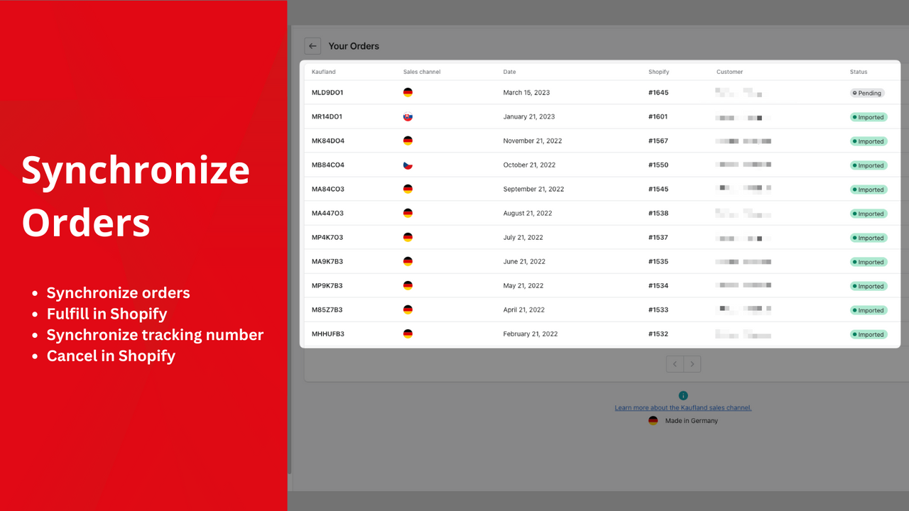The width and height of the screenshot is (909, 511).
Task: Click the Slovakian flag on order MR14DO1
Action: click(x=408, y=116)
